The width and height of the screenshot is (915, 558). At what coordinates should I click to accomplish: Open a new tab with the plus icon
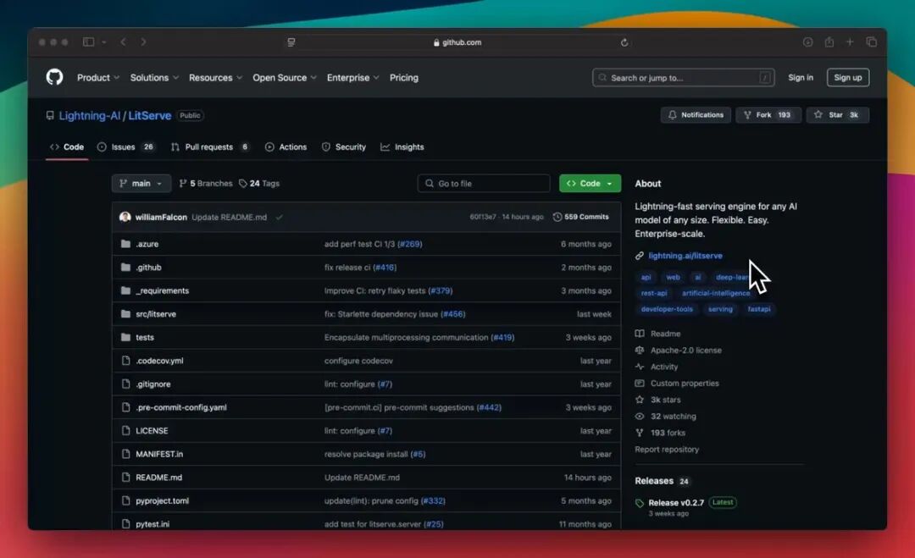[850, 42]
